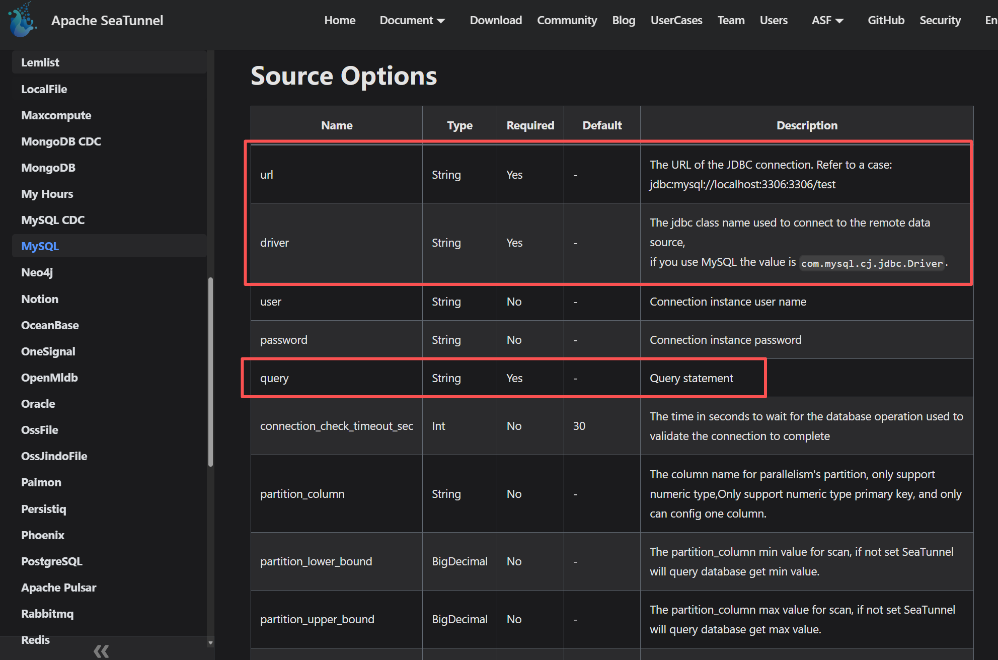Open the GitHub link in navbar

pyautogui.click(x=886, y=20)
